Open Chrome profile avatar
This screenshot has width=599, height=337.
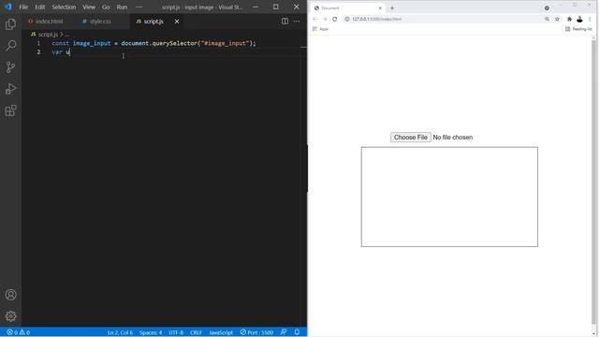pyautogui.click(x=579, y=19)
